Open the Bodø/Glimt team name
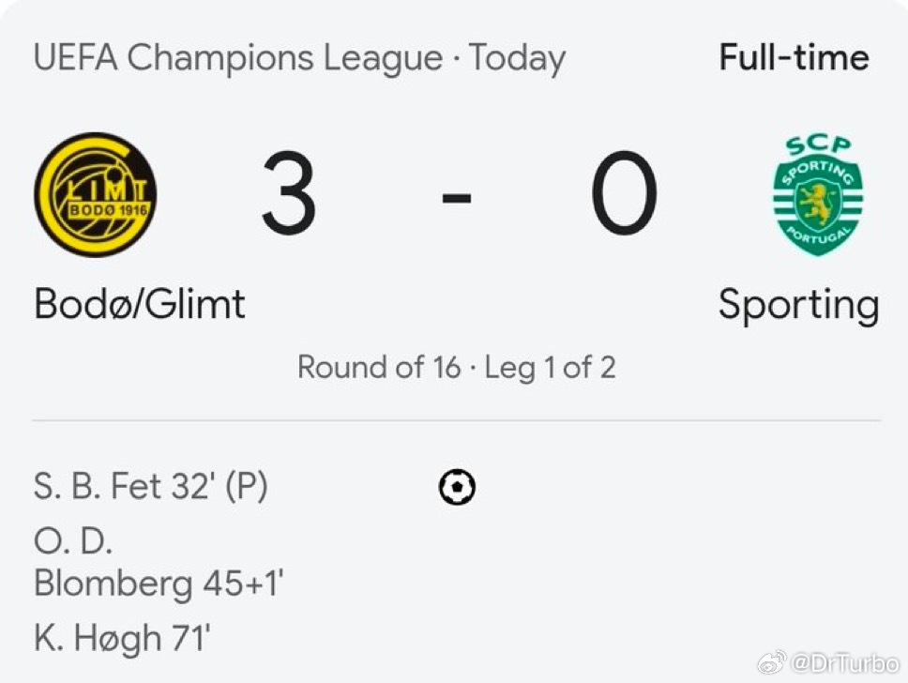 (140, 305)
